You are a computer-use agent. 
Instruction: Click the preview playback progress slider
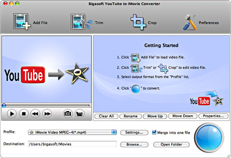46,105
